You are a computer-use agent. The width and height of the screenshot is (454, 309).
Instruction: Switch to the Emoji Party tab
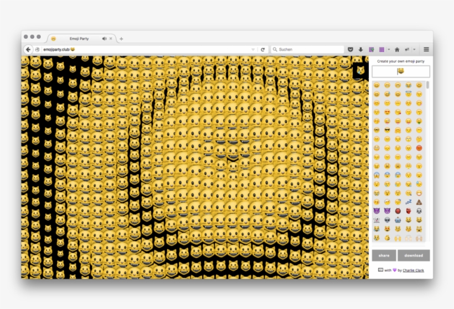coord(79,39)
